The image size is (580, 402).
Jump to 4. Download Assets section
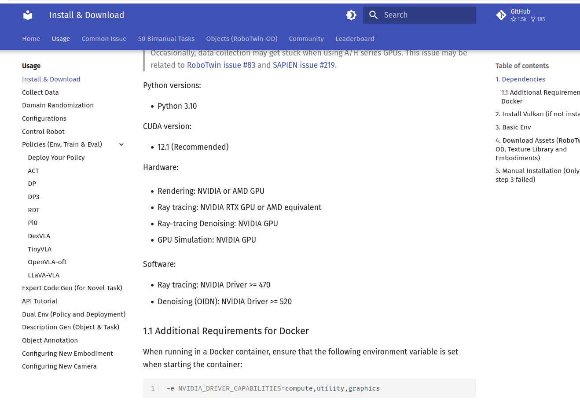pyautogui.click(x=538, y=149)
